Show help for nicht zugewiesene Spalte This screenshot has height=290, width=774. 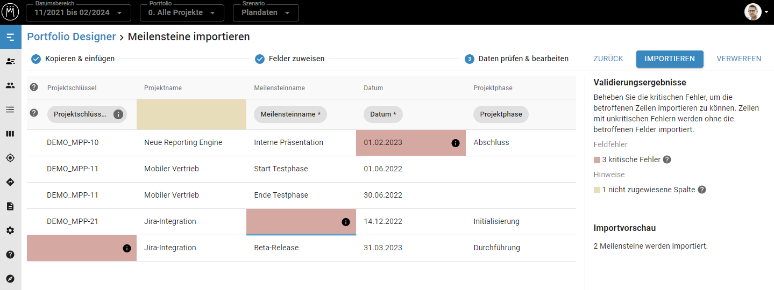click(701, 190)
